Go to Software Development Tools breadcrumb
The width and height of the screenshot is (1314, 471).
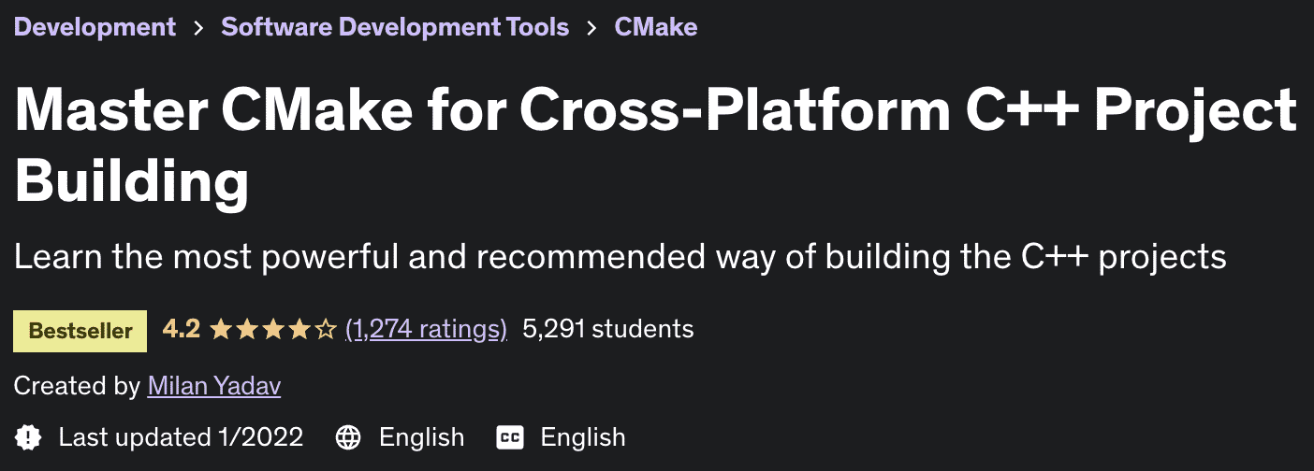pos(395,27)
